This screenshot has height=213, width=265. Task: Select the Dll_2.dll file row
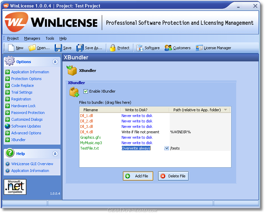click(155, 121)
